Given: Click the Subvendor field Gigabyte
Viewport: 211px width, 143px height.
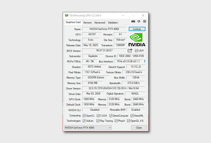Looking at the screenshot, I should [x=93, y=56].
